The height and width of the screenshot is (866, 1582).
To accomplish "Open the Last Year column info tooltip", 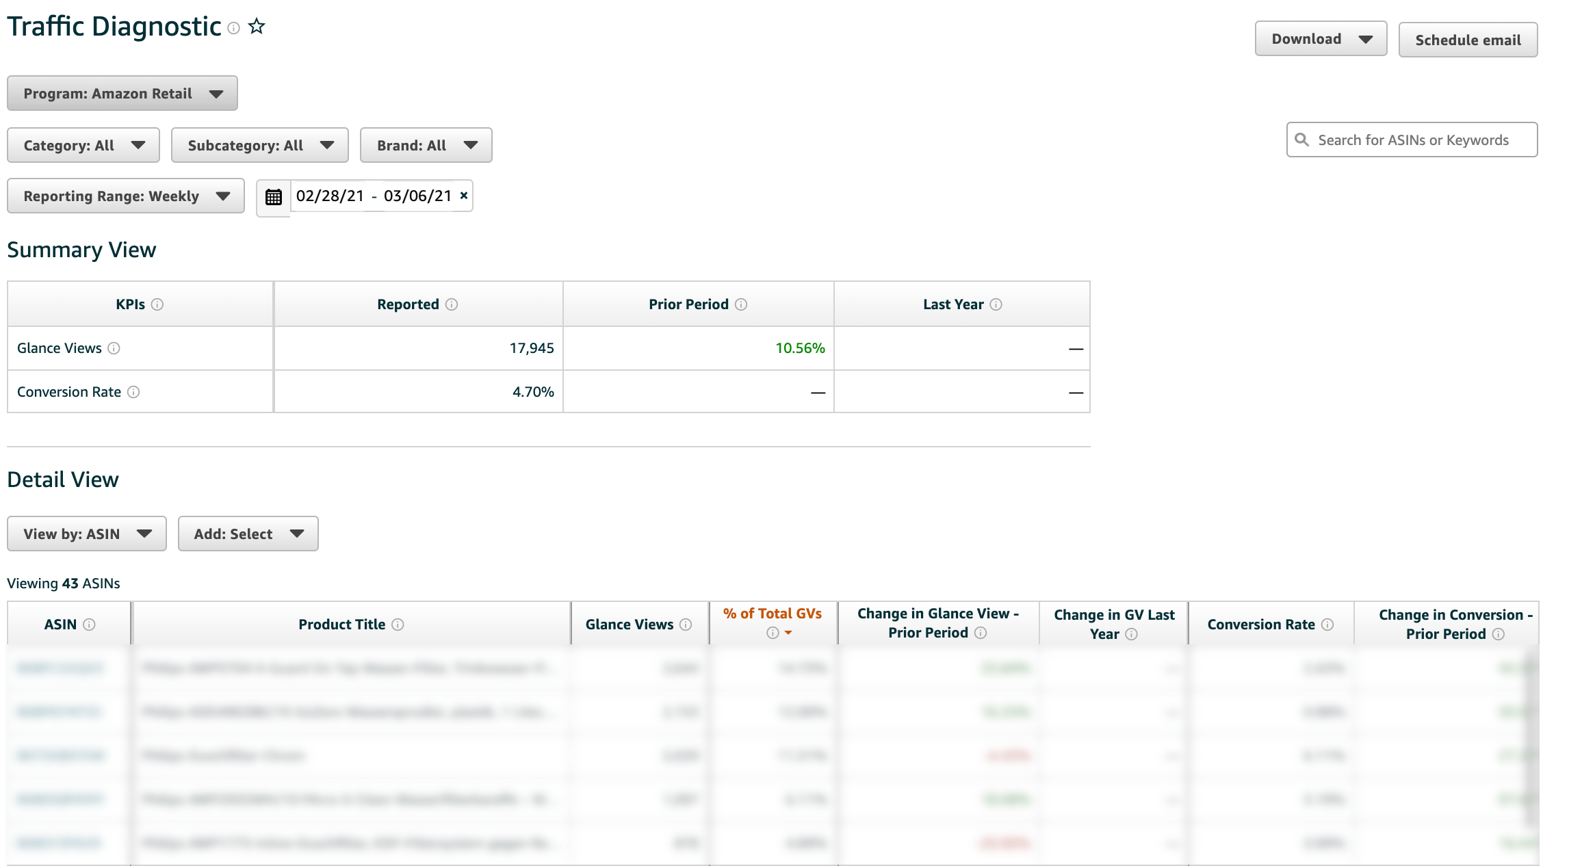I will tap(998, 304).
